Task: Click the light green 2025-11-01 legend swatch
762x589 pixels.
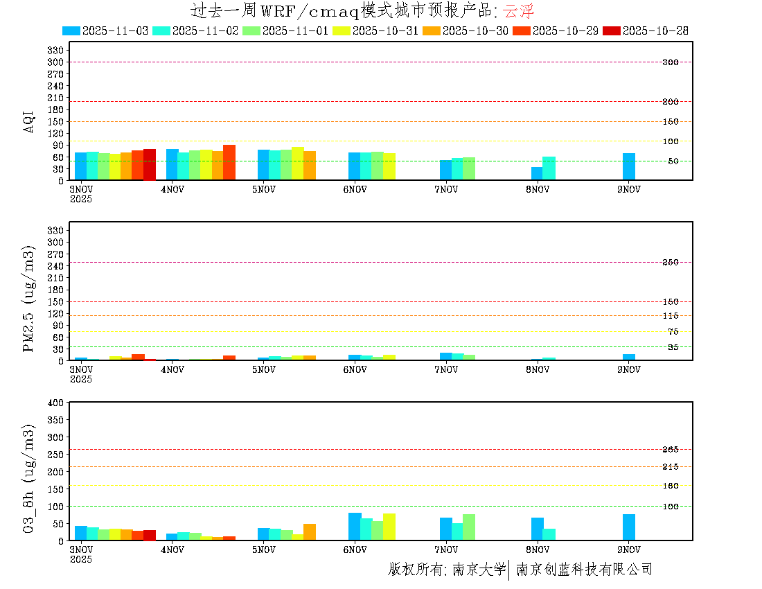Action: point(251,30)
